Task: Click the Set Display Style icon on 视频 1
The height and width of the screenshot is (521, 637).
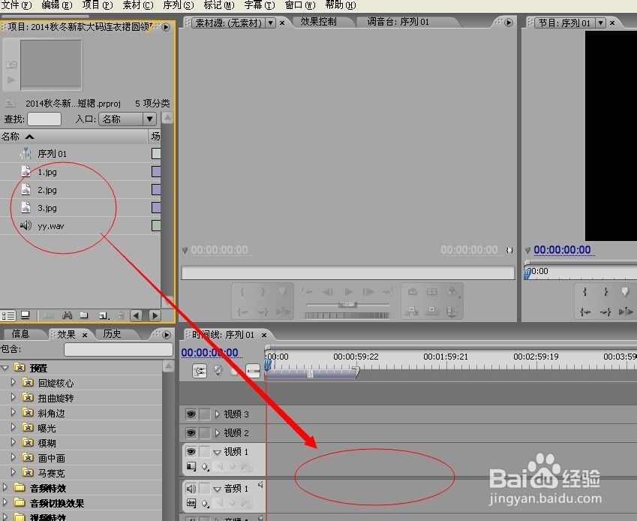Action: (x=191, y=466)
